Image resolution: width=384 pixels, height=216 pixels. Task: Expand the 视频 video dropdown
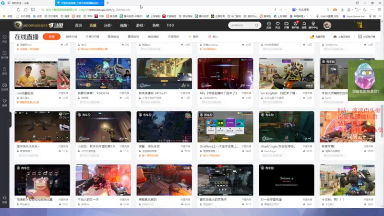point(124,25)
